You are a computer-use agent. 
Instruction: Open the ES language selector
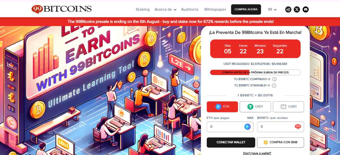click(273, 9)
